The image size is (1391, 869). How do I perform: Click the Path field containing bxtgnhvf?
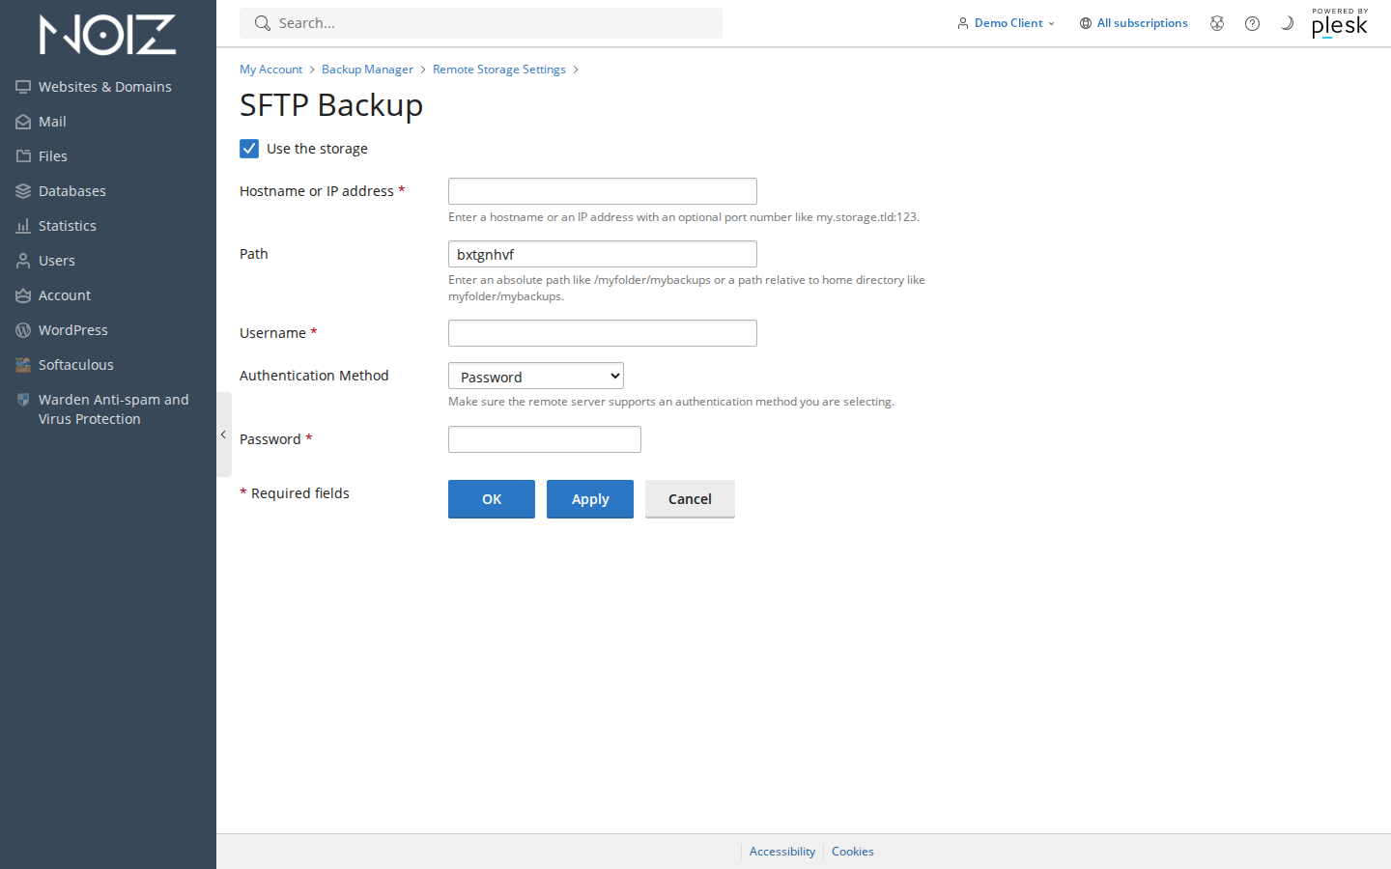tap(603, 254)
